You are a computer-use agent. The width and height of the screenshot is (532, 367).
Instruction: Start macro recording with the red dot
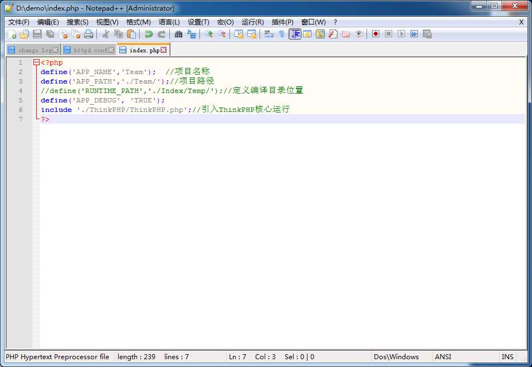pos(375,34)
